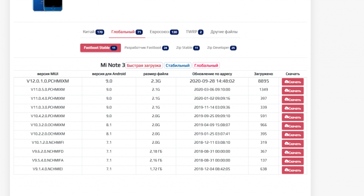The image size is (364, 196).
Task: Click the date 2018-12-11 03:08:10
Action: [212, 142]
